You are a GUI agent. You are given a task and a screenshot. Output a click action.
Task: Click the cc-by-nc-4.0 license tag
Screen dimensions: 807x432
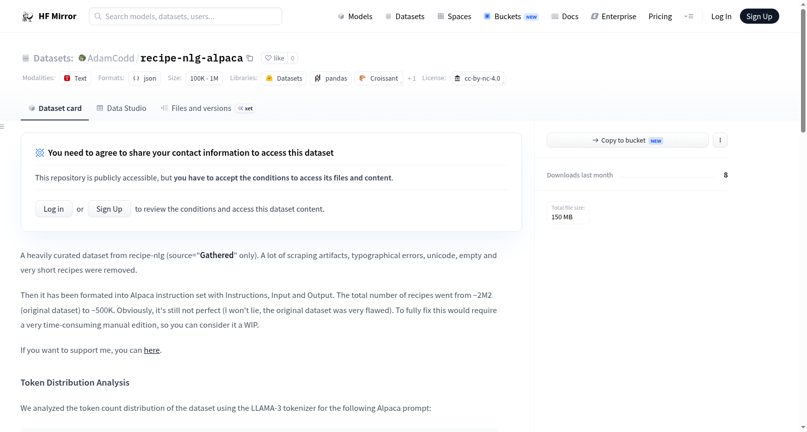(x=478, y=78)
